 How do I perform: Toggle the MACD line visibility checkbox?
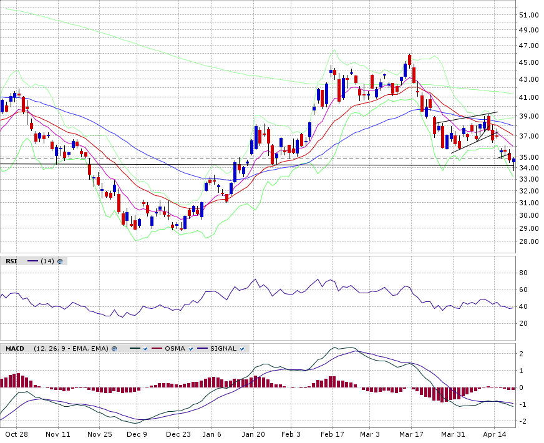[x=145, y=349]
